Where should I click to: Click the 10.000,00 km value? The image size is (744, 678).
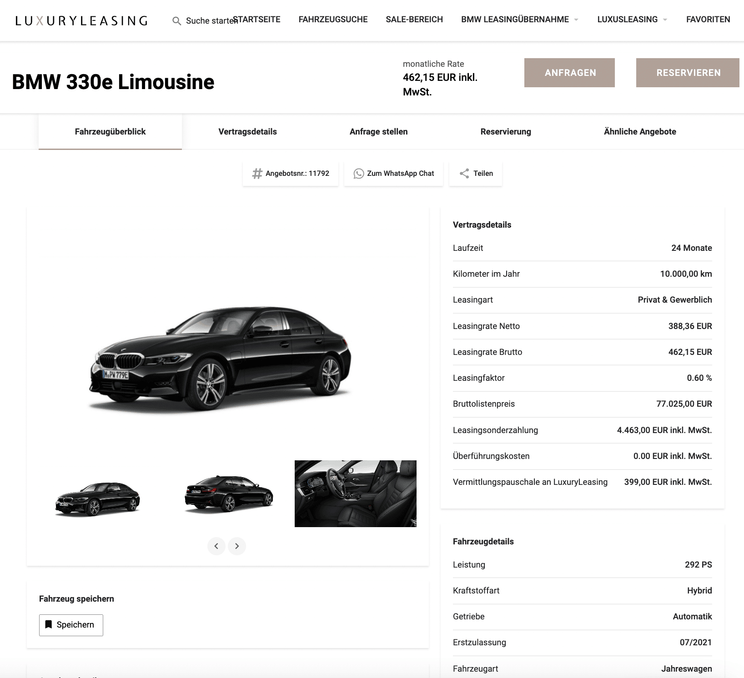click(686, 274)
